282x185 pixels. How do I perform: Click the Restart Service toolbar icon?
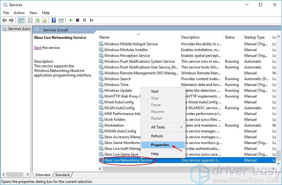91,20
